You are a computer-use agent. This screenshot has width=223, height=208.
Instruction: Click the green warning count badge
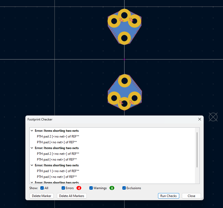point(112,188)
